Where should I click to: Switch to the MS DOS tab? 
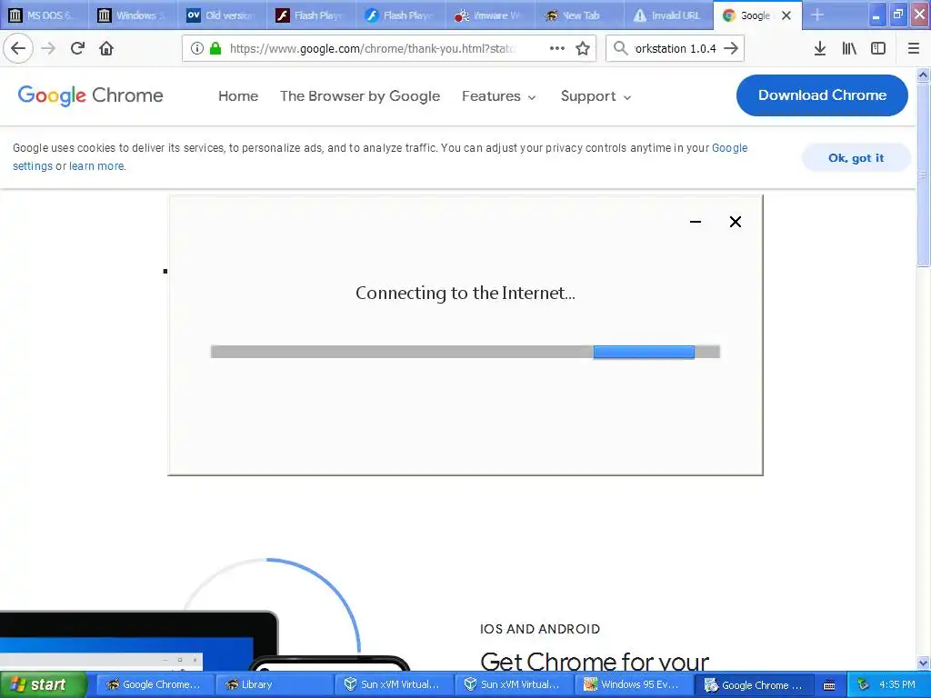(45, 15)
